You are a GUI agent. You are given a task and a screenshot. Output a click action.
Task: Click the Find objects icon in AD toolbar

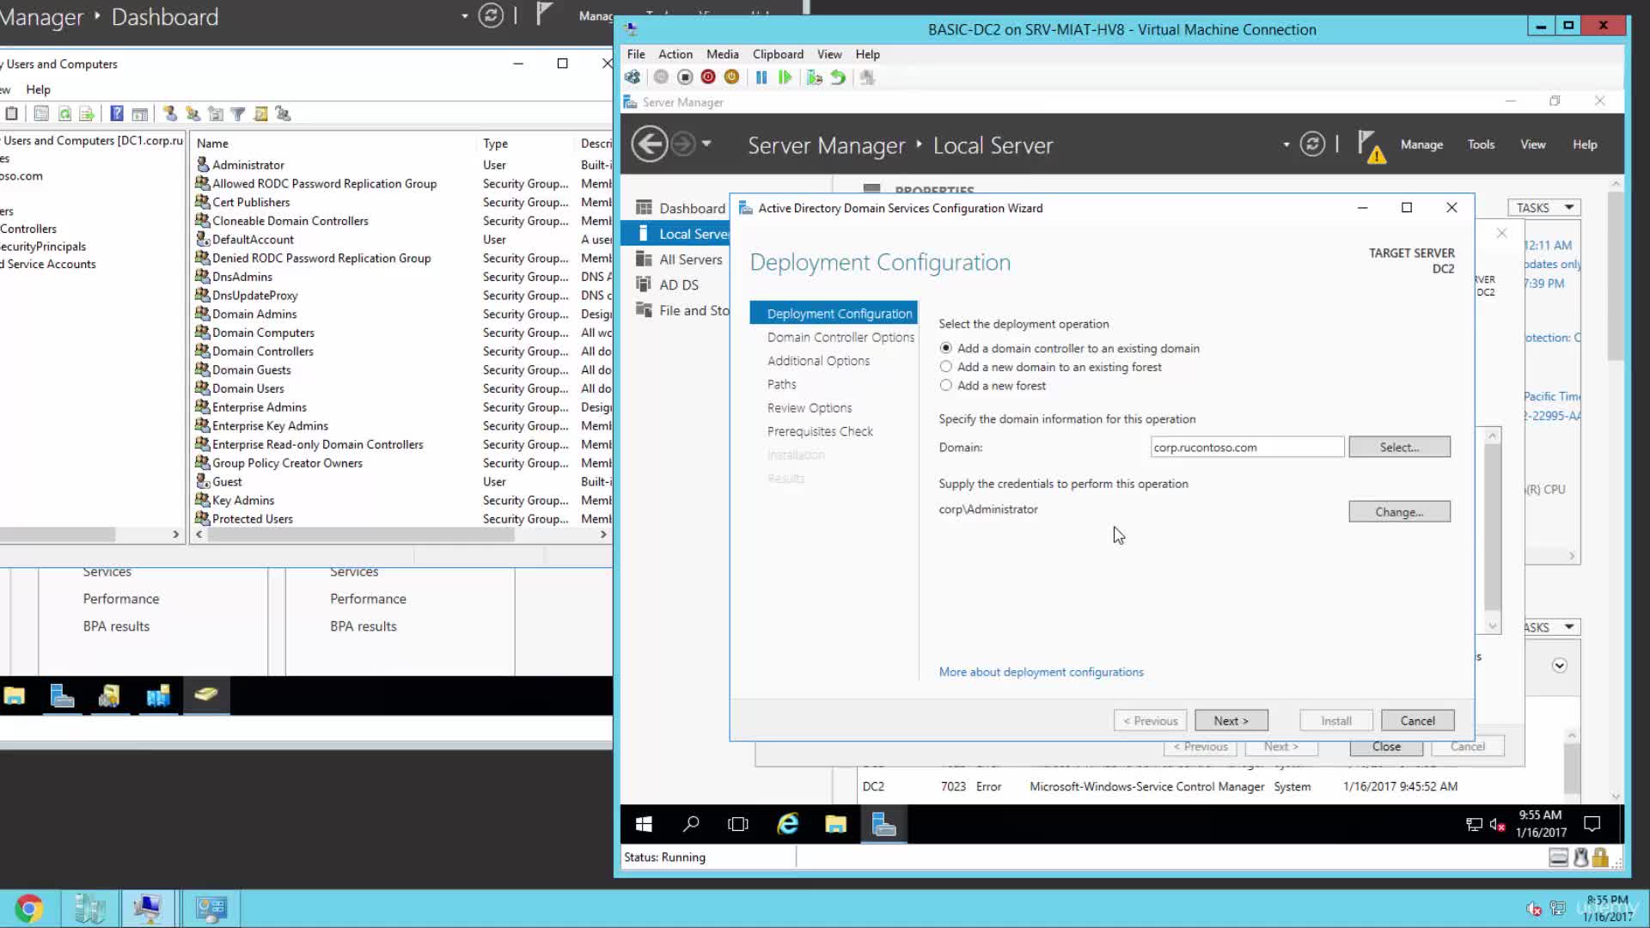pyautogui.click(x=260, y=113)
